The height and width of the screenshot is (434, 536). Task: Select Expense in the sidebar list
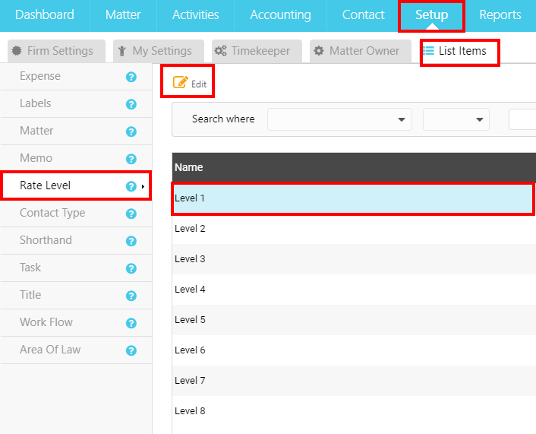pyautogui.click(x=76, y=76)
